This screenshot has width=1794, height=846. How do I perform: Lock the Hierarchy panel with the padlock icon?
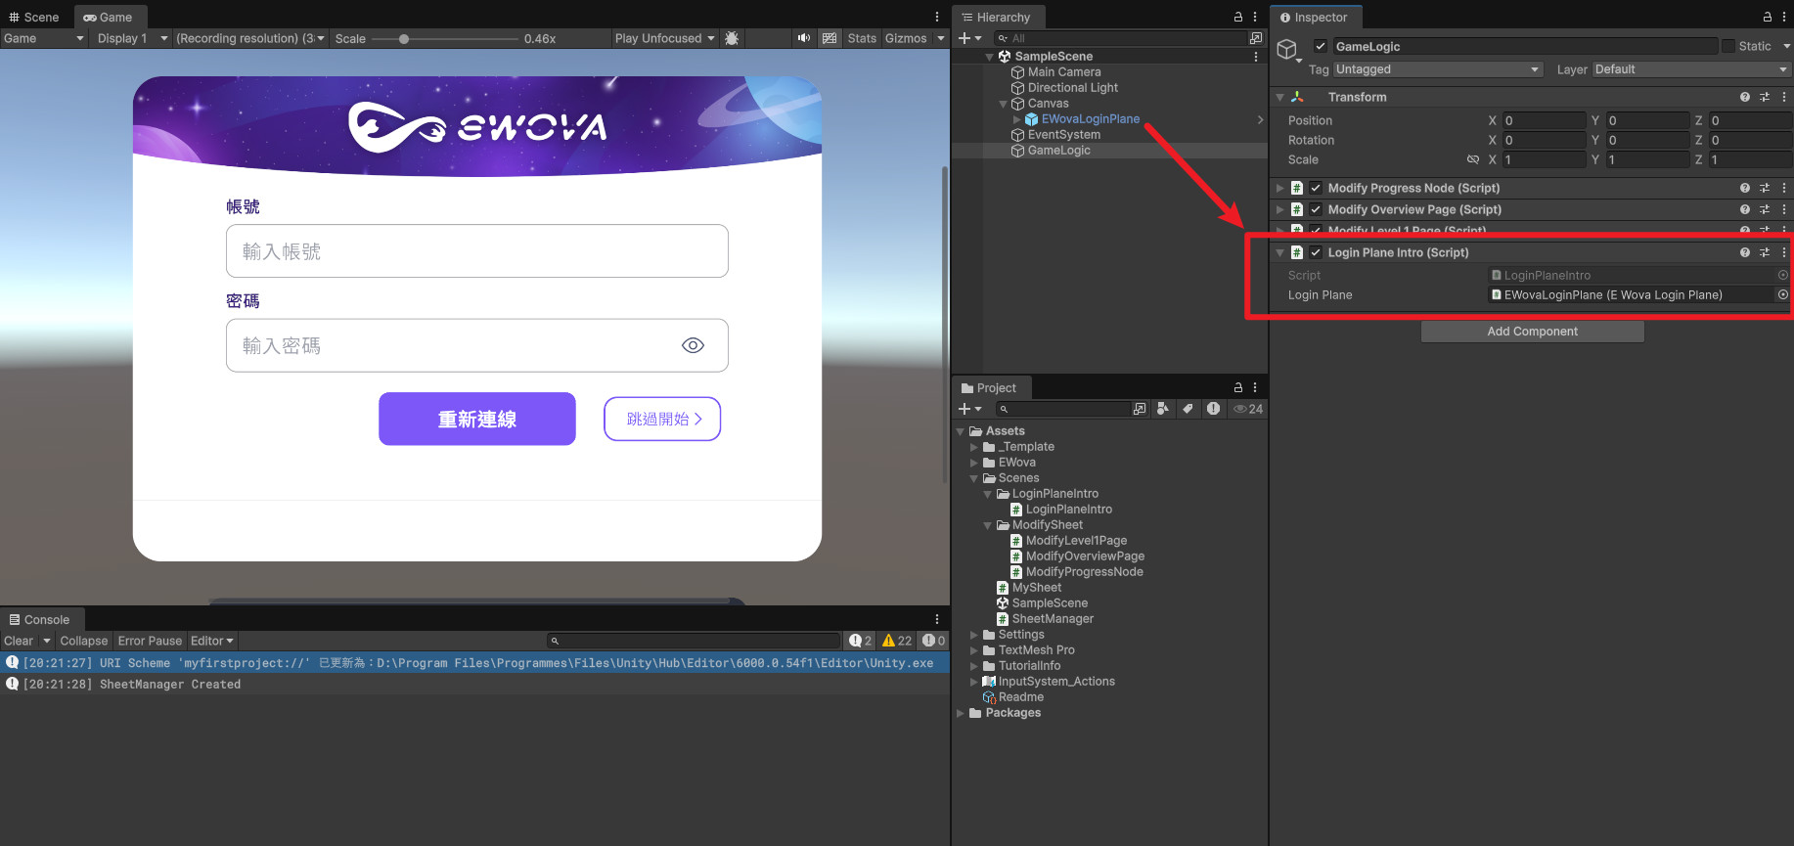point(1238,17)
